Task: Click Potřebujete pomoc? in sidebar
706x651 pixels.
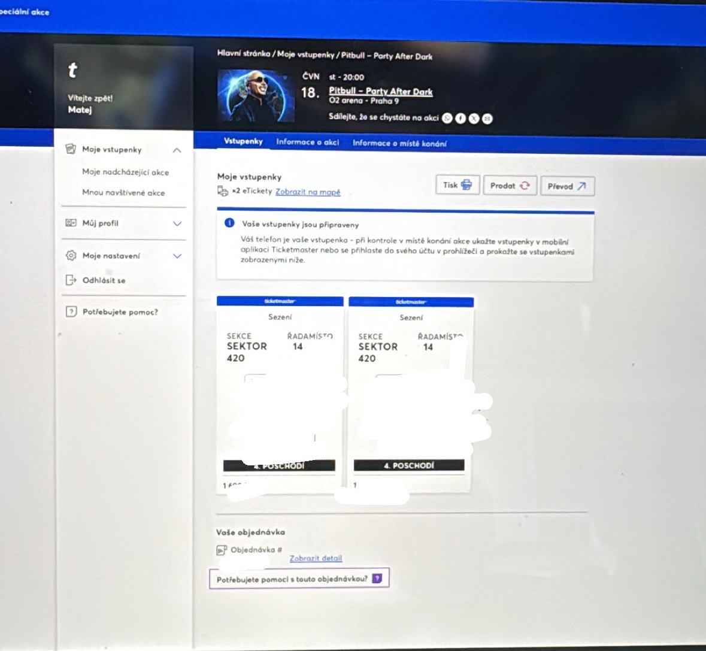Action: (120, 312)
